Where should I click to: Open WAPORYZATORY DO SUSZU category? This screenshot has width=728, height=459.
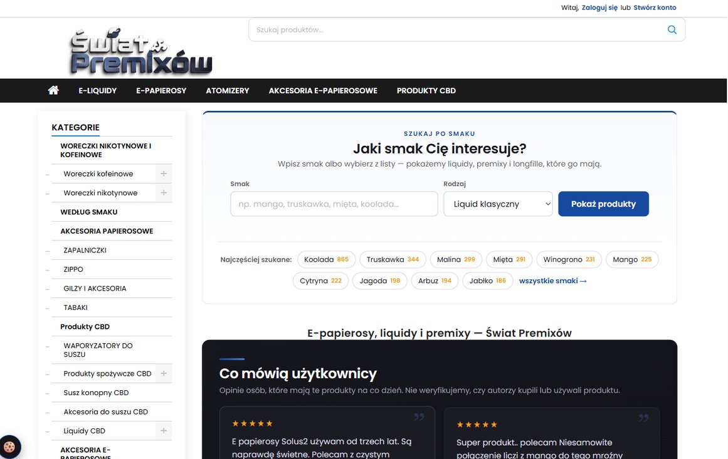(98, 350)
